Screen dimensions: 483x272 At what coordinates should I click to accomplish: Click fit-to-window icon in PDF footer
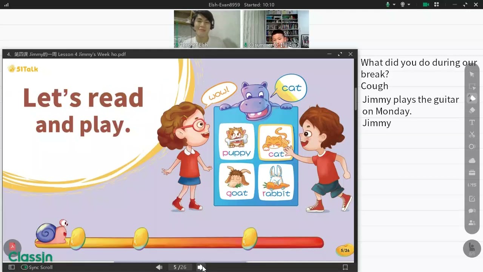point(345,267)
